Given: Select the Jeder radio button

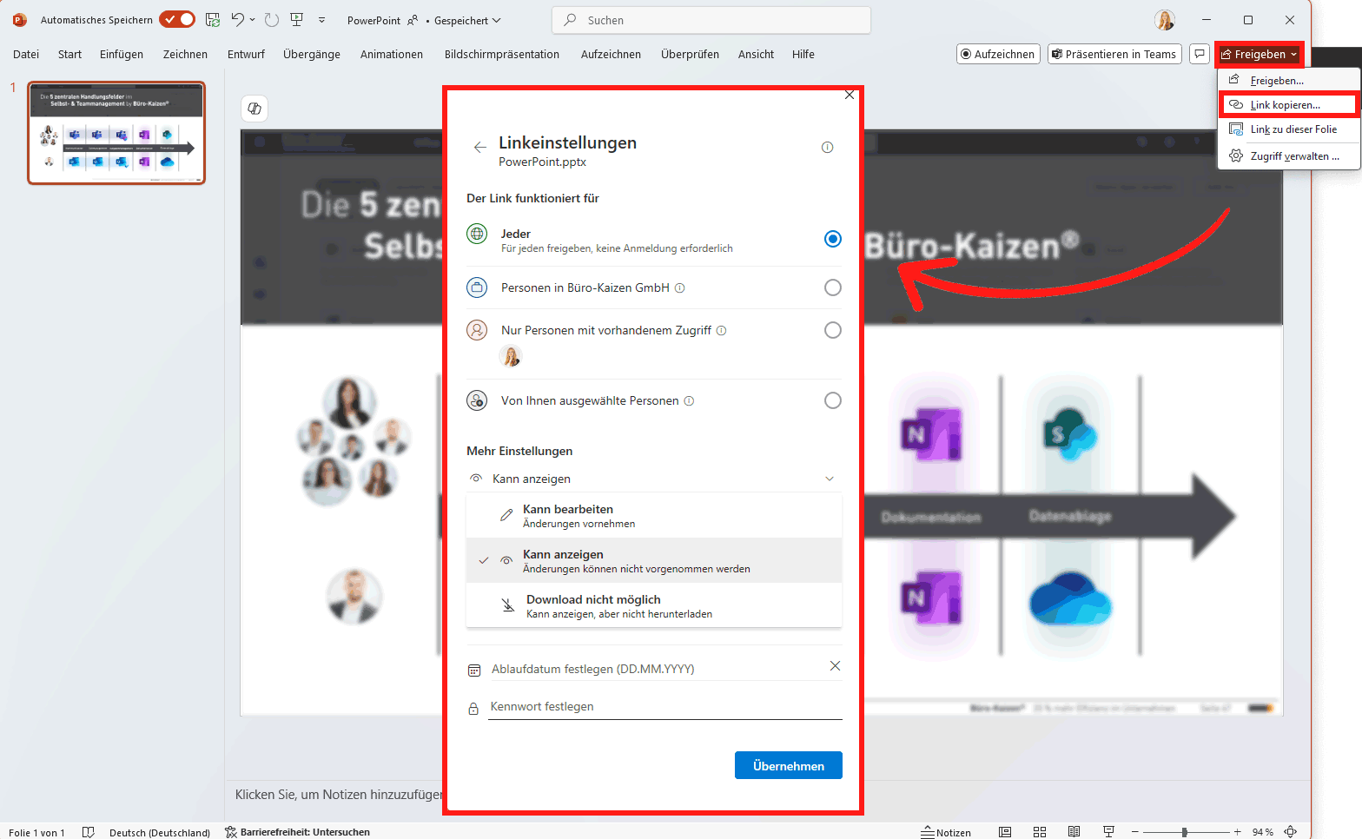Looking at the screenshot, I should pos(832,239).
